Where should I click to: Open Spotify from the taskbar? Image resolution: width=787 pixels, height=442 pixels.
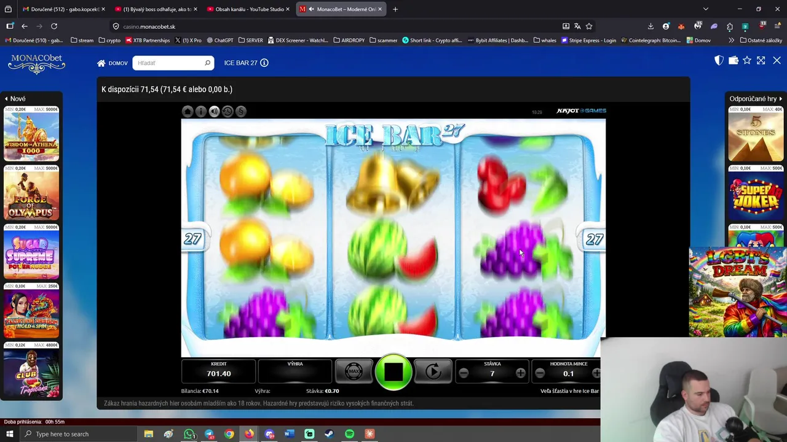pyautogui.click(x=349, y=434)
